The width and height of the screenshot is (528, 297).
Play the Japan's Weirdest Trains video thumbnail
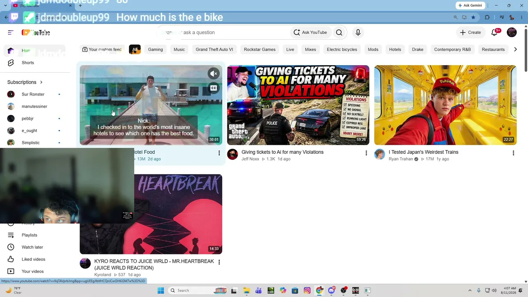[445, 105]
